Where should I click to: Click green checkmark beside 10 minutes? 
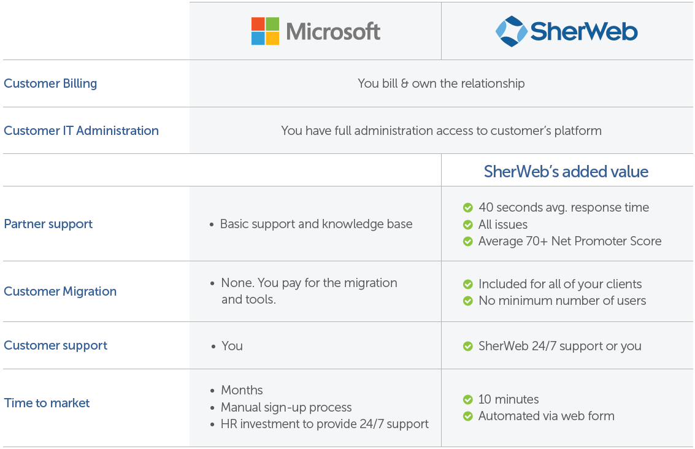[467, 399]
